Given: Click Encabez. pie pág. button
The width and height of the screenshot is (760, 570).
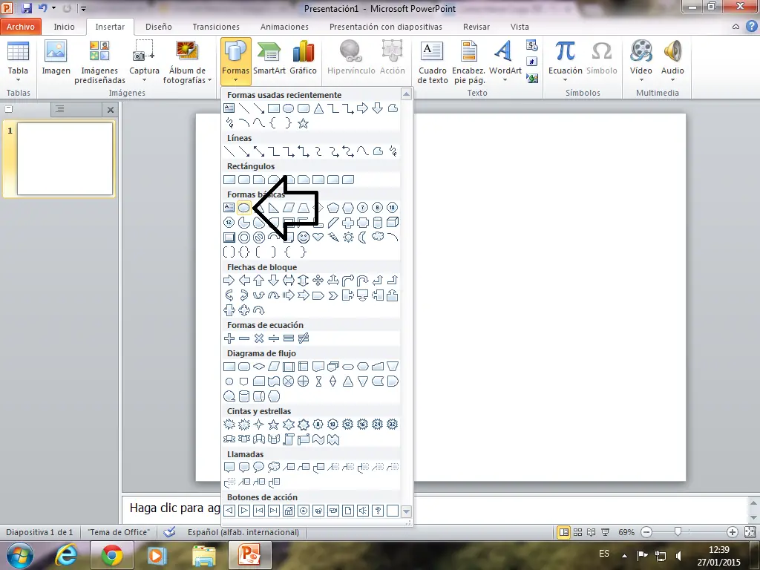Looking at the screenshot, I should pos(469,62).
